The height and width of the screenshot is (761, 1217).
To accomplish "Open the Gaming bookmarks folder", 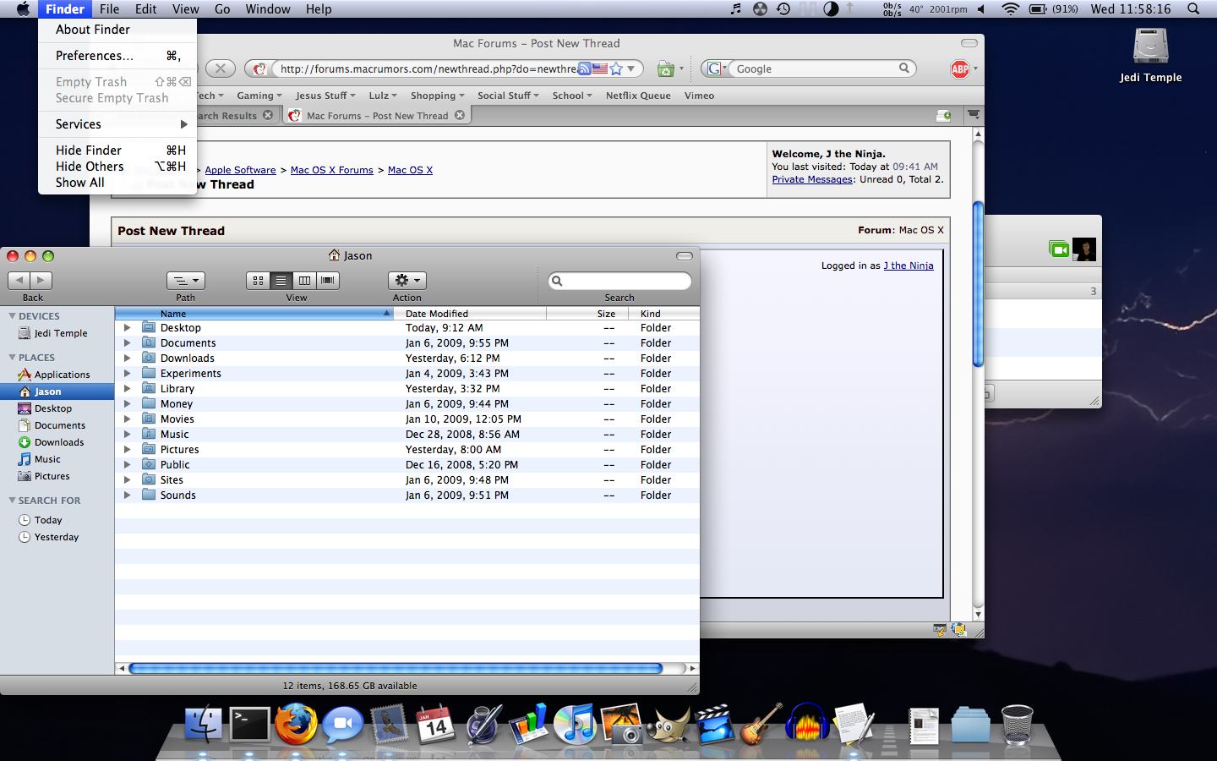I will tap(259, 96).
